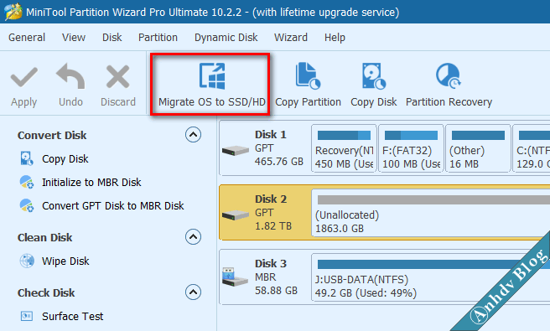This screenshot has width=550, height=331.
Task: Open the Dynamic Disk menu
Action: pyautogui.click(x=226, y=38)
